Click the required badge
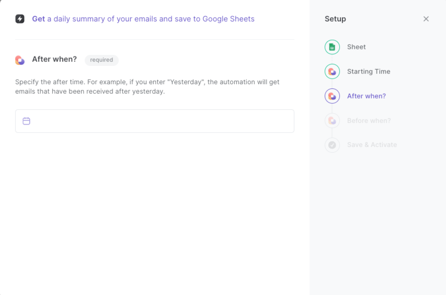 (101, 60)
